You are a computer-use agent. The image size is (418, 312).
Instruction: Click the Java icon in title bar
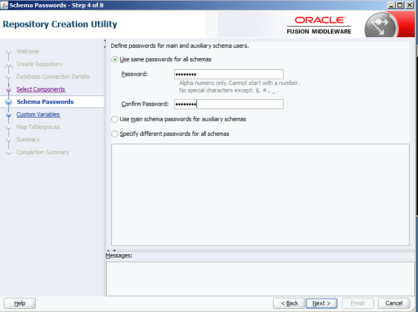(x=5, y=5)
